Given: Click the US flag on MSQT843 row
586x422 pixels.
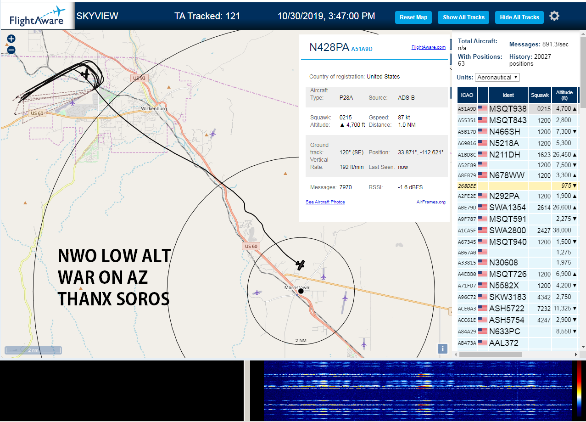Looking at the screenshot, I should click(482, 120).
